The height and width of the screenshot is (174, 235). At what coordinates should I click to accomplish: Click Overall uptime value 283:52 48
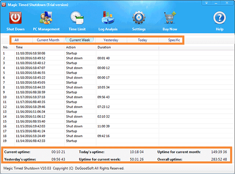(219, 159)
